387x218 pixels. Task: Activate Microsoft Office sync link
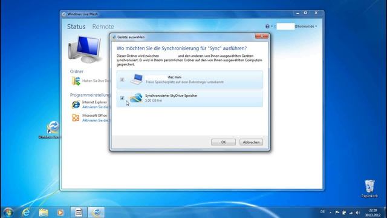pos(96,121)
